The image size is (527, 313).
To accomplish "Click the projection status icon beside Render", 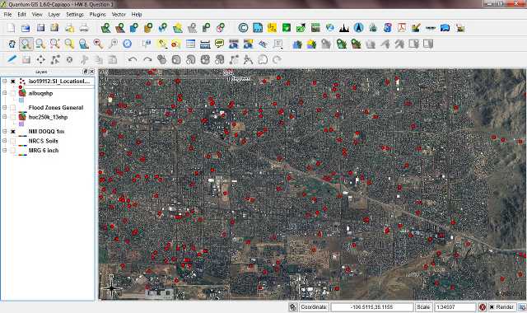I will (x=522, y=307).
